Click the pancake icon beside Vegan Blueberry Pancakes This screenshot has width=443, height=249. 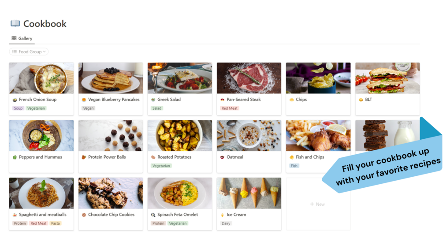point(84,100)
